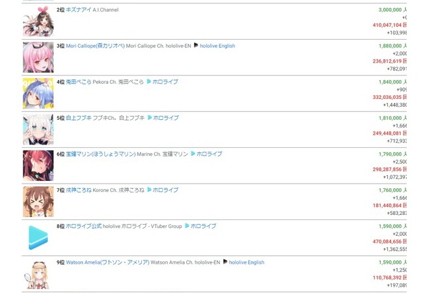The image size is (423, 293).
Task: Select subscriber count 1,880,000
Action: 390,46
